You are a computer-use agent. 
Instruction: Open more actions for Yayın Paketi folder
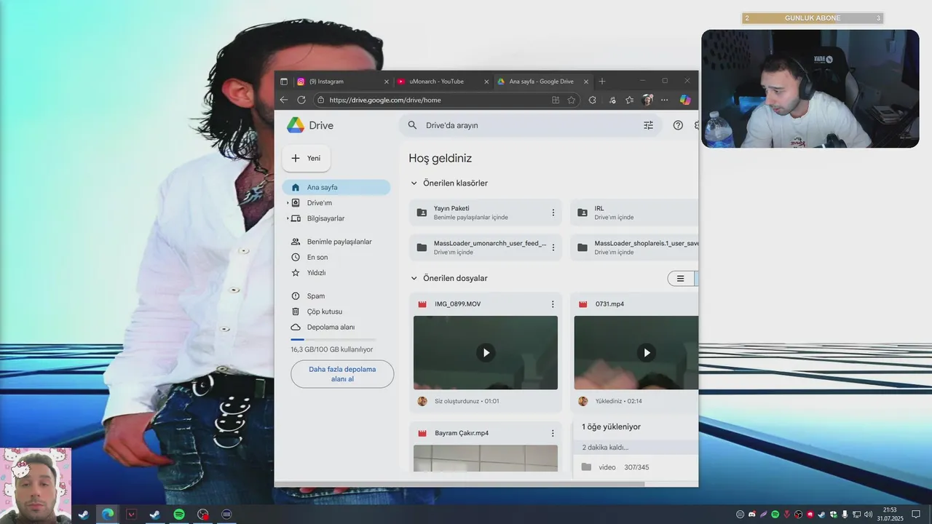tap(553, 213)
